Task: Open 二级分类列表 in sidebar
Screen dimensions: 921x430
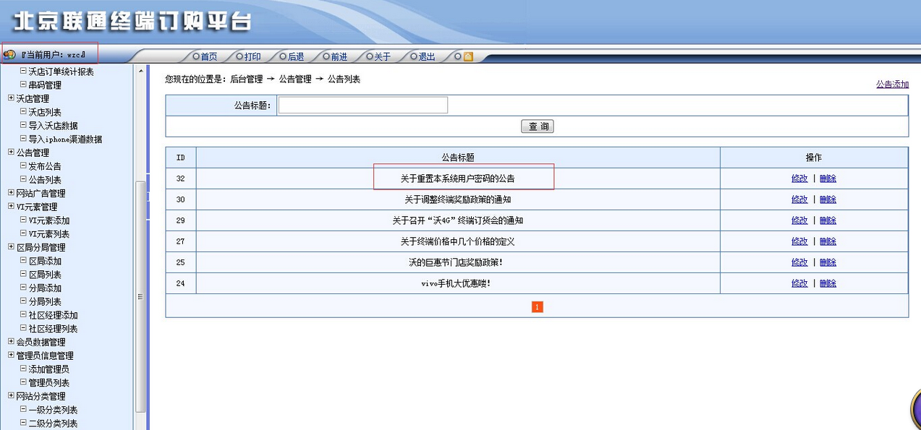Action: (53, 423)
